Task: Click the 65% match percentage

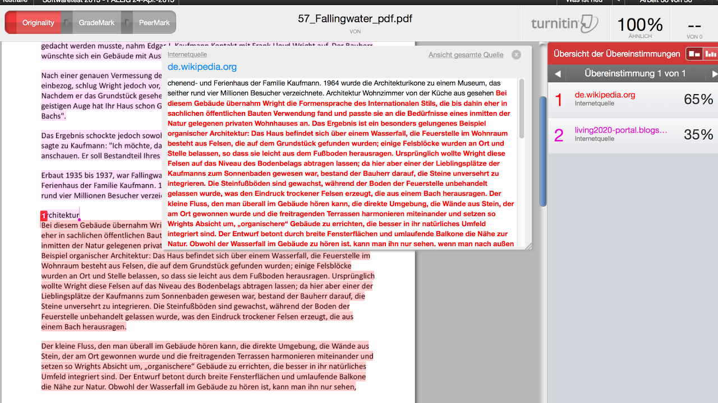Action: pyautogui.click(x=698, y=100)
